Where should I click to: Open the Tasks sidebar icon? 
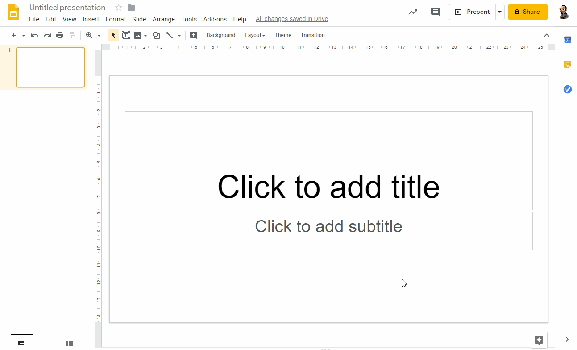click(567, 89)
